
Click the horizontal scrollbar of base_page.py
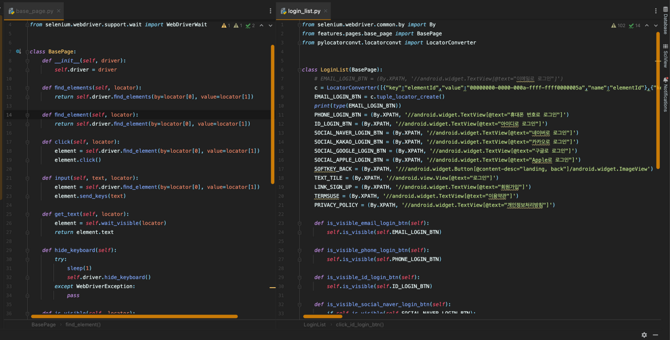[135, 316]
